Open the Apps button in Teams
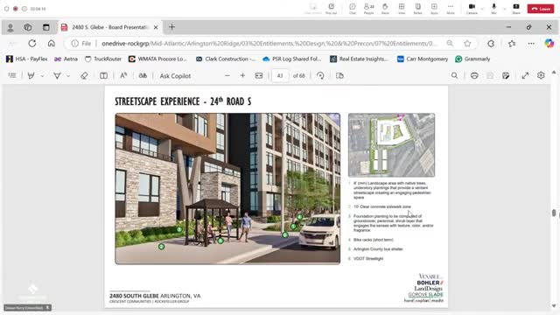 (434, 9)
